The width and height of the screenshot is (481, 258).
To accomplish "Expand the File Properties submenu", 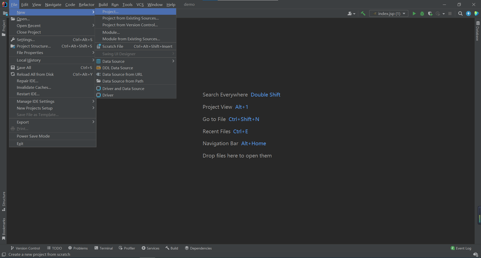I will 53,52.
